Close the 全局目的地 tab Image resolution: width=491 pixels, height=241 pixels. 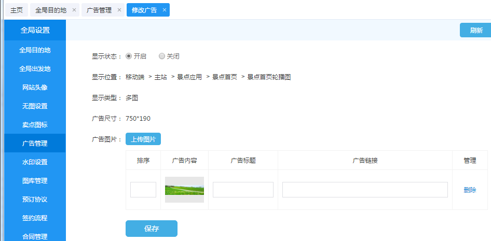tap(74, 10)
